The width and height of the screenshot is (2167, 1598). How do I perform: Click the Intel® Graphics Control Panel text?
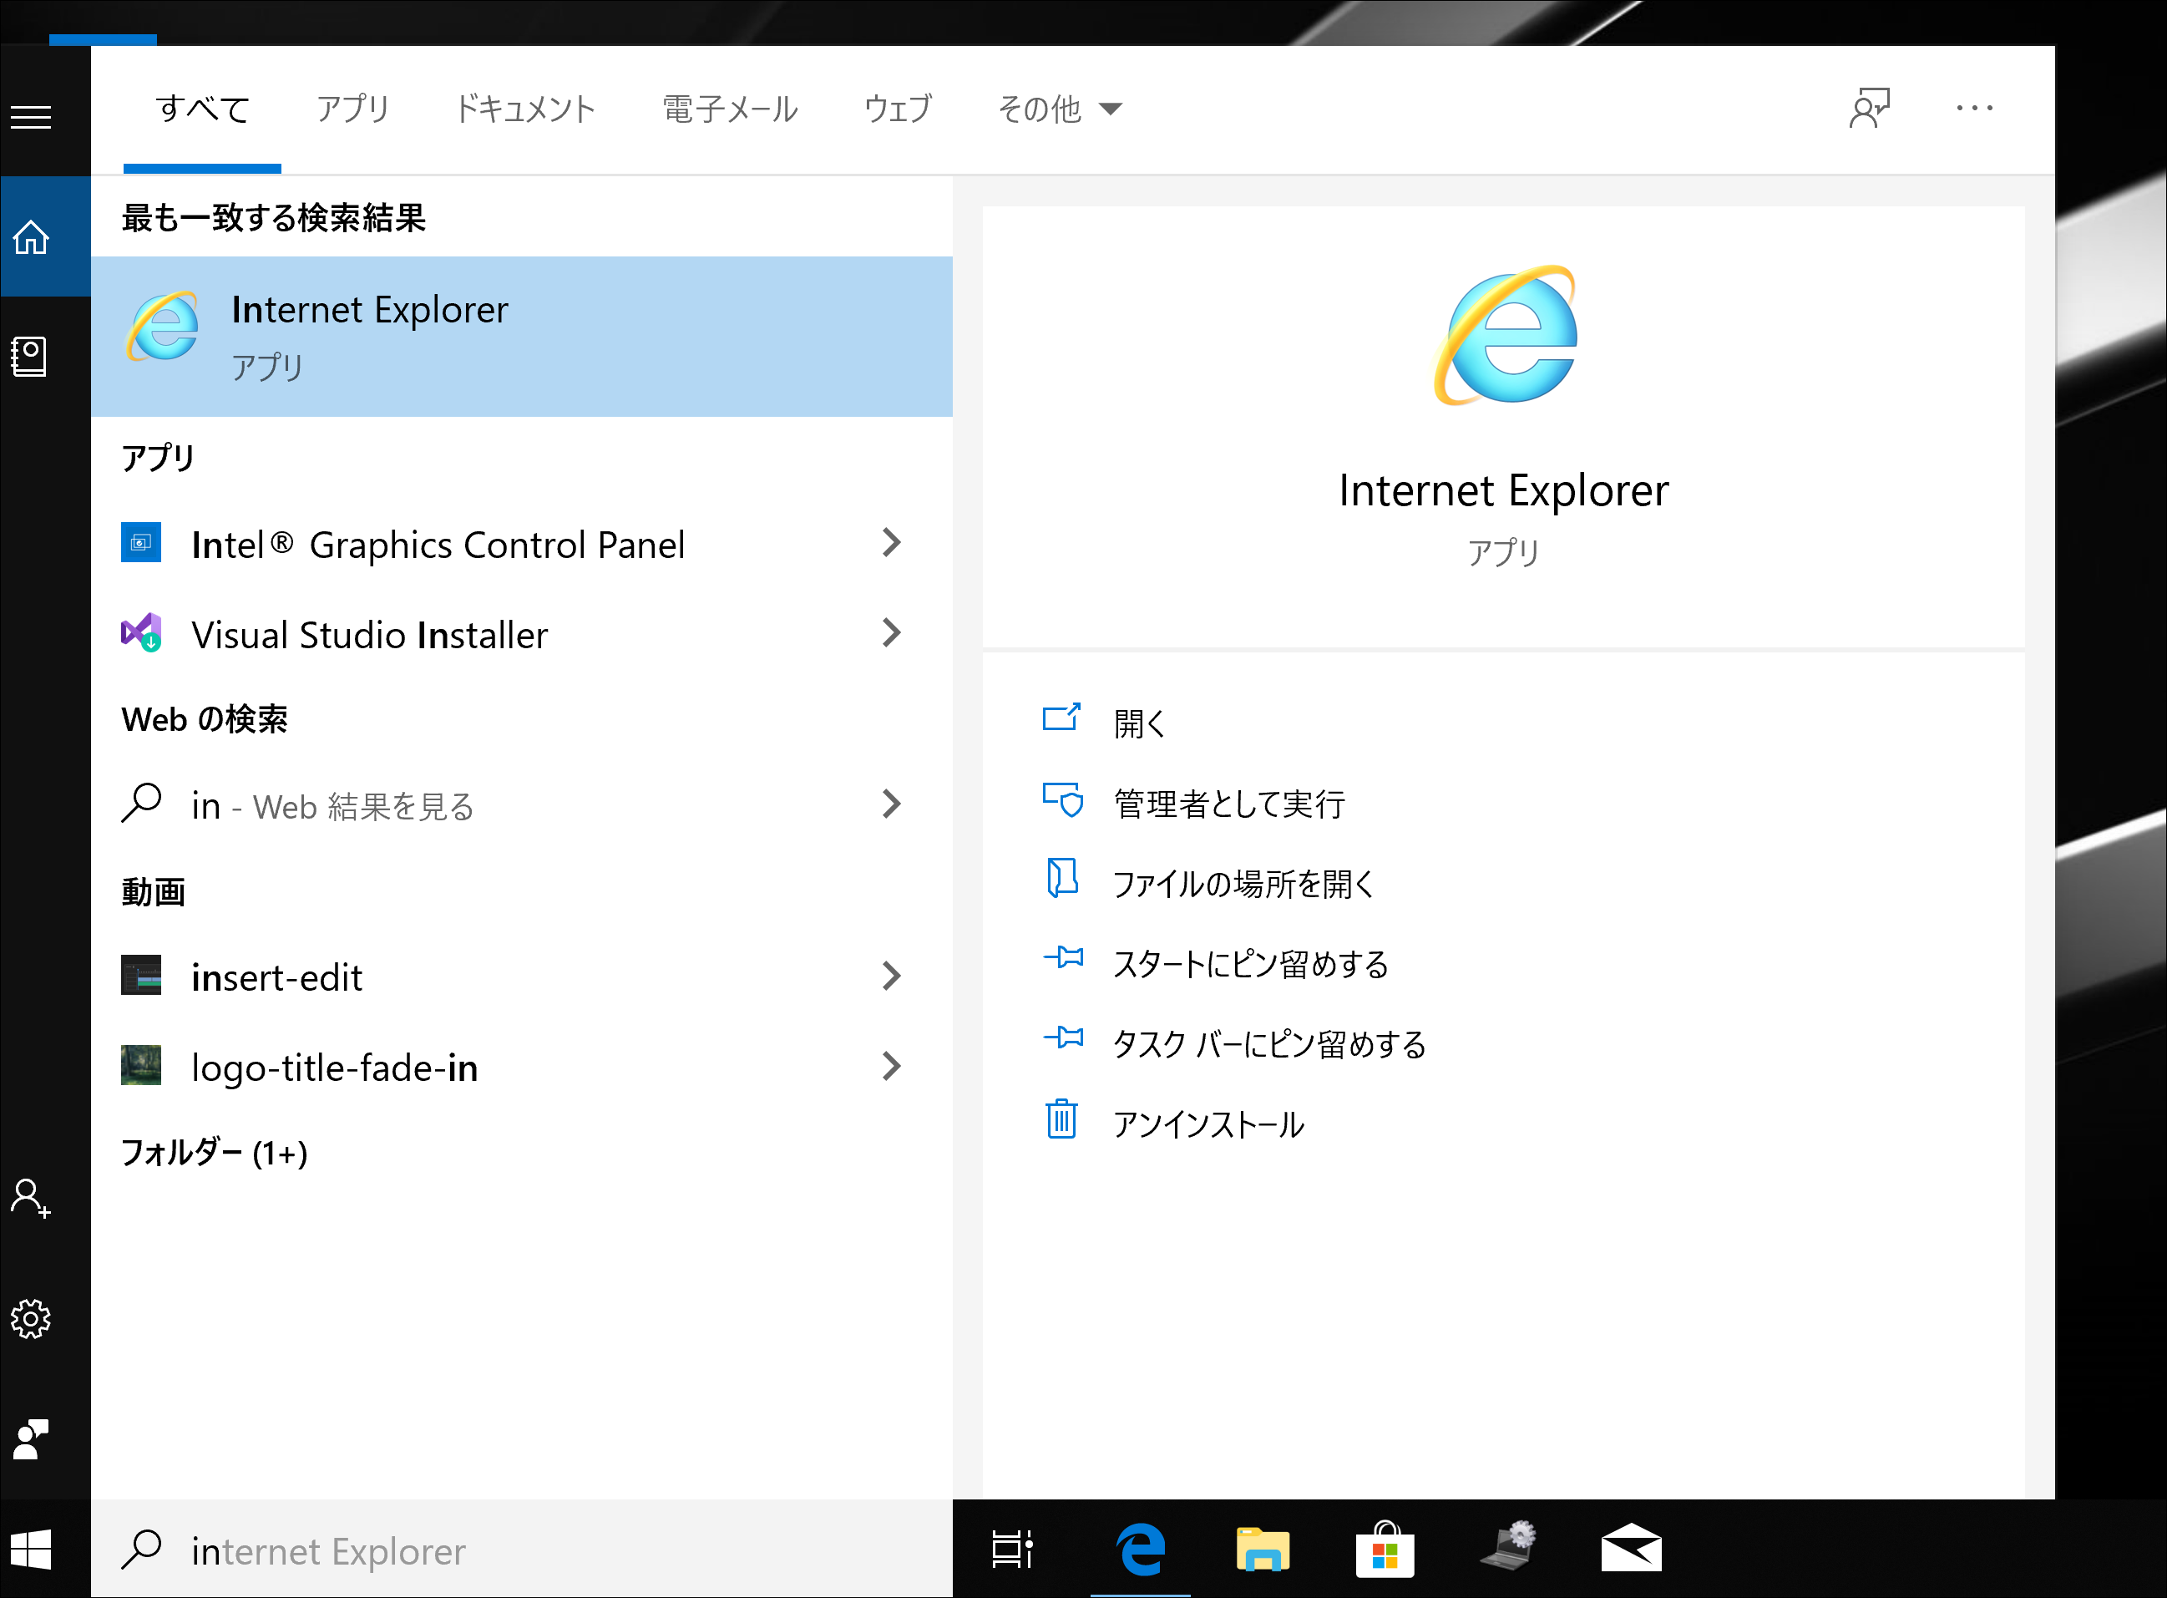click(438, 545)
